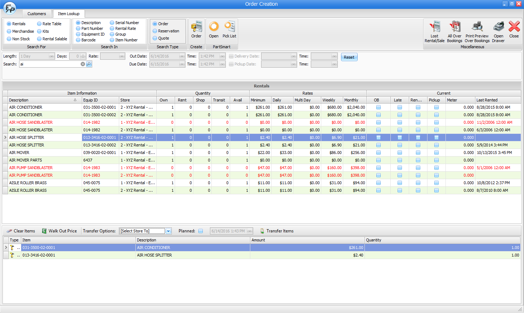The height and width of the screenshot is (313, 524).
Task: Select AIR PUMP SANDBLASTER 5/1/2006 row
Action: (x=262, y=168)
